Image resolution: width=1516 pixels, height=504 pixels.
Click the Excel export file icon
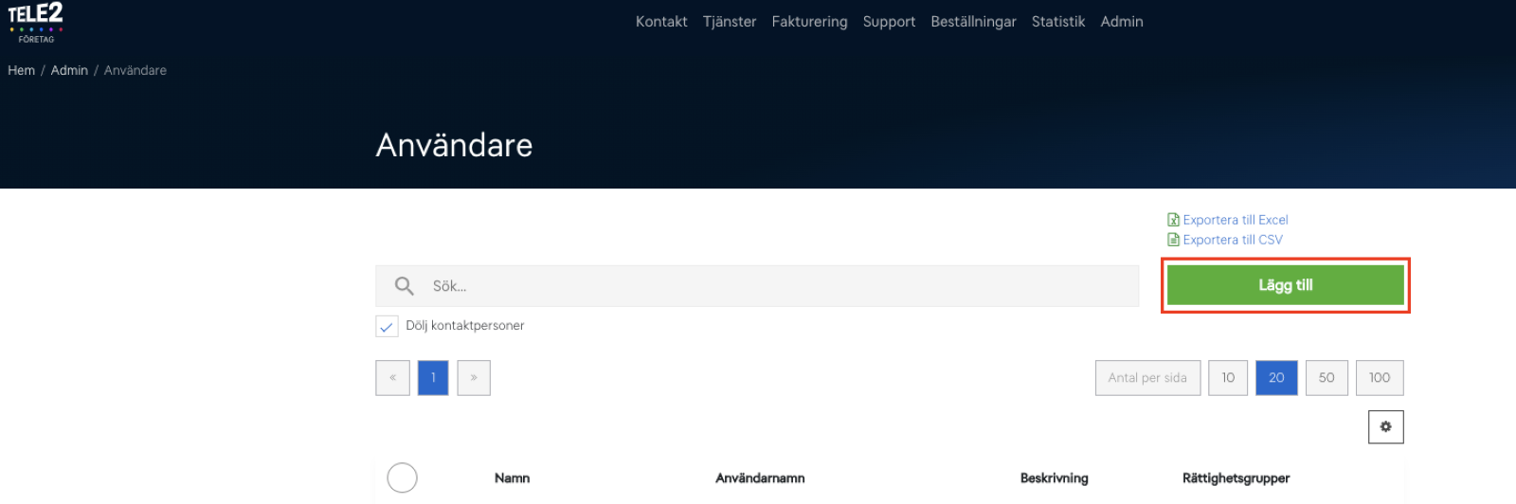1173,220
